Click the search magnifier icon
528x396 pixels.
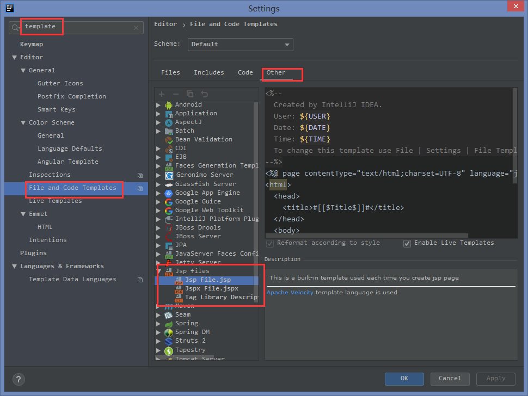15,28
